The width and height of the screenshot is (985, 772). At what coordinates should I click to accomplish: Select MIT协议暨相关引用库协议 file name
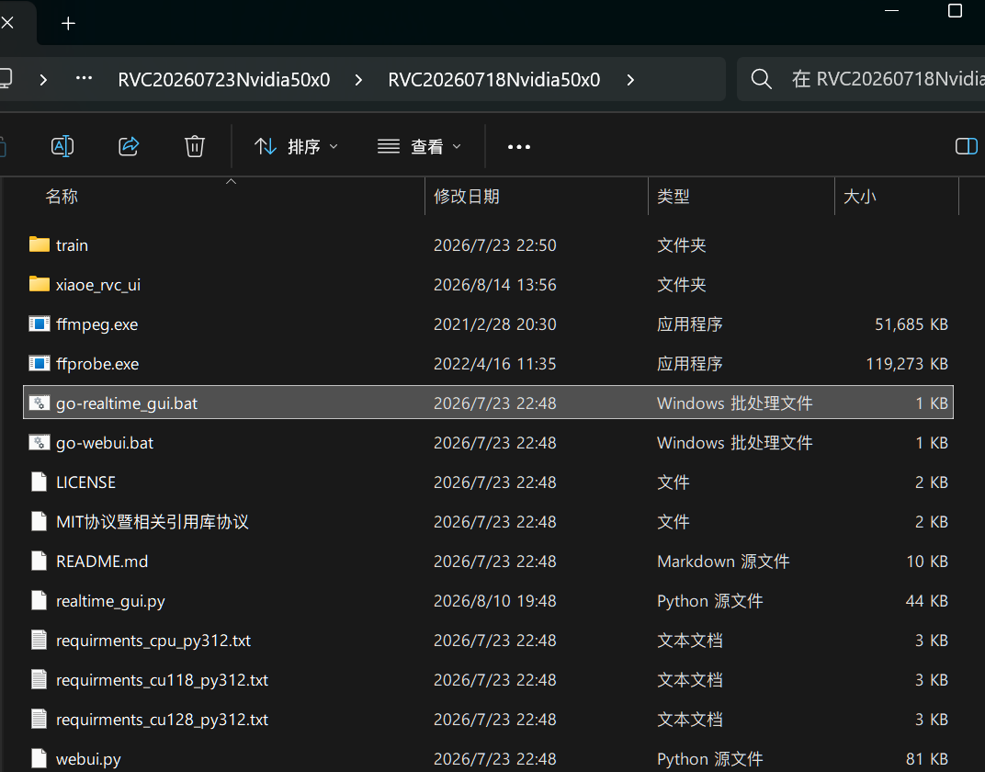[x=152, y=522]
